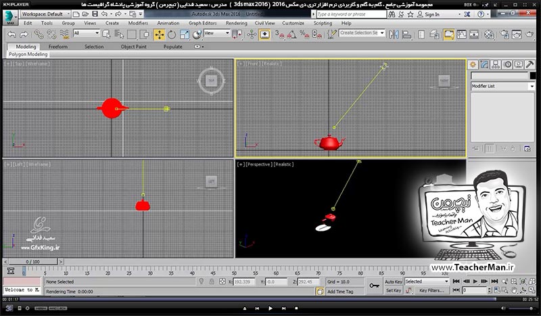Click the object color swatch in command panel
This screenshot has width=541, height=316.
(533, 76)
